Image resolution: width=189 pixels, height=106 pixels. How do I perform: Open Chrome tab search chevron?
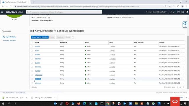(x=169, y=2)
